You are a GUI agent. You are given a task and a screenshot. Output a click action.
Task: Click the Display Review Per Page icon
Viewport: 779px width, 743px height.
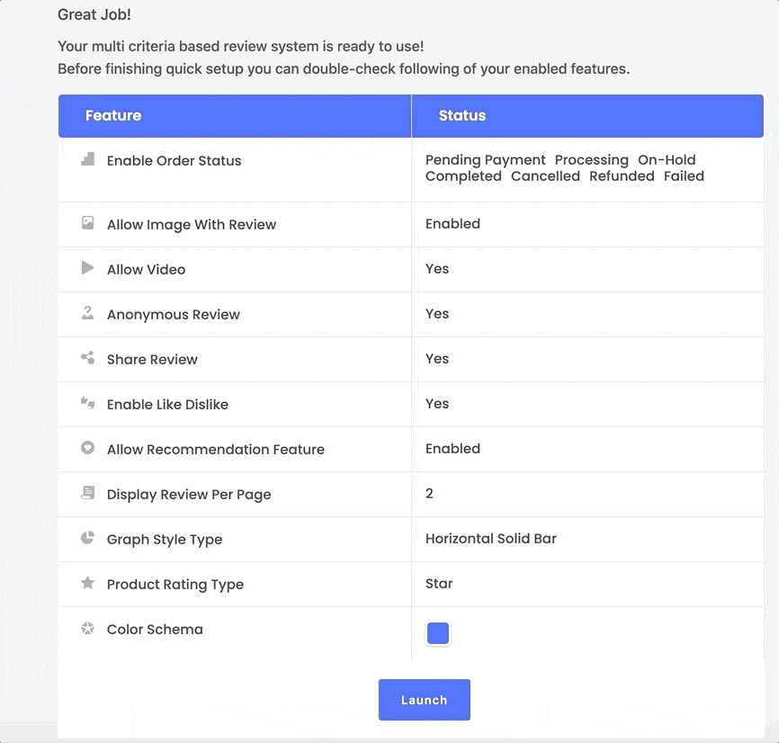(x=87, y=493)
